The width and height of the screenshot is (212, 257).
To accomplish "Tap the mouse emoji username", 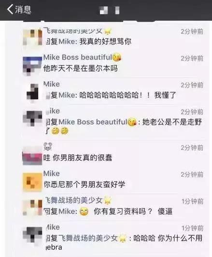I will (48, 146).
